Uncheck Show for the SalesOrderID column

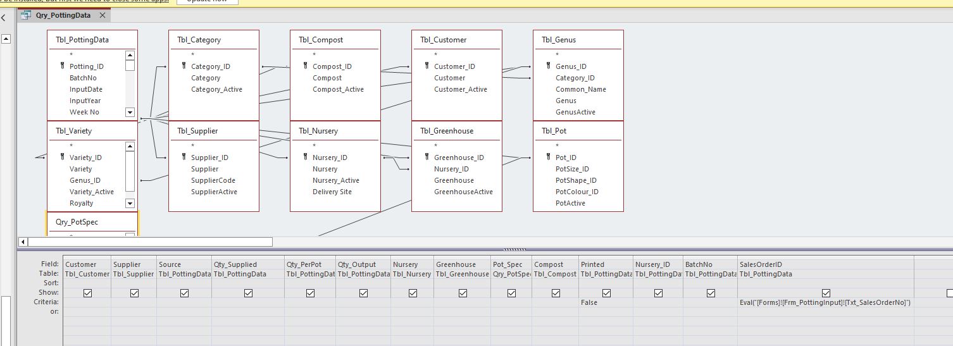(x=826, y=293)
